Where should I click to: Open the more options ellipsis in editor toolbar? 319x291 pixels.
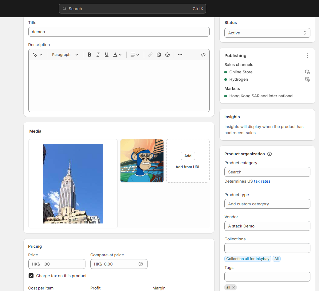[180, 55]
